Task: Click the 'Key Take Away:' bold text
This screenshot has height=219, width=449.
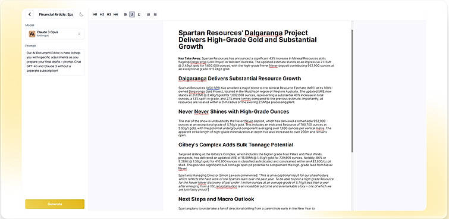Action: pyautogui.click(x=190, y=58)
